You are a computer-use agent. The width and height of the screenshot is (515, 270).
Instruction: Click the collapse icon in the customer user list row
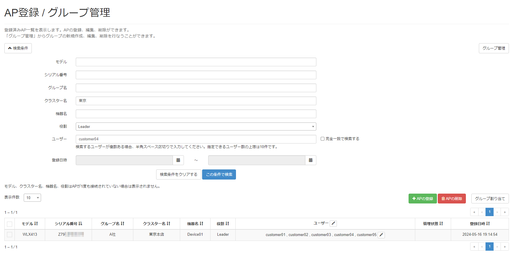tap(381, 235)
